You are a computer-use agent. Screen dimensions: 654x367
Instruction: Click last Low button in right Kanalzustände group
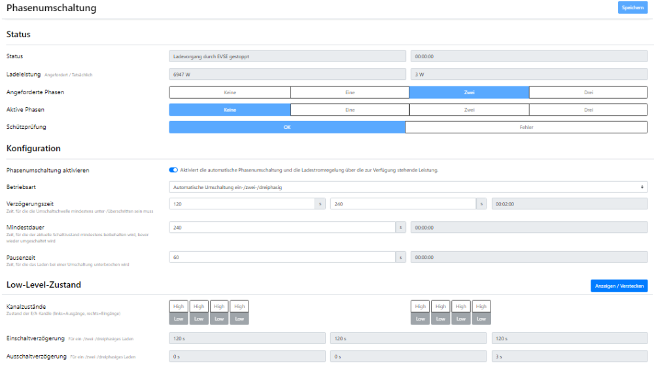pyautogui.click(x=481, y=319)
